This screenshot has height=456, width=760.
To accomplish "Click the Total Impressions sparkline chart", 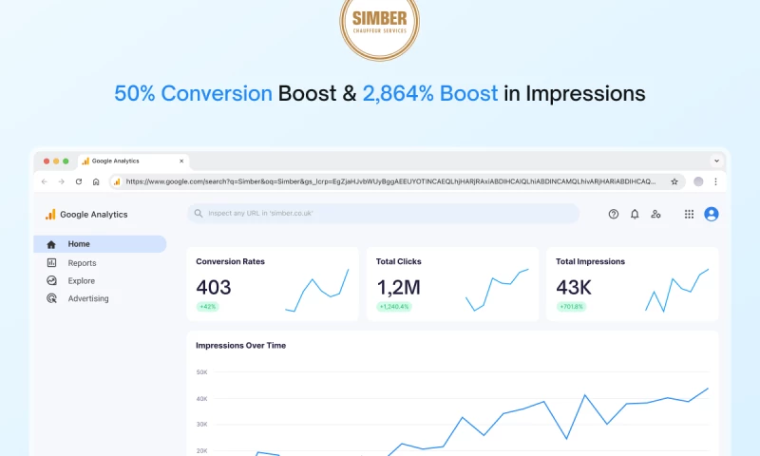I will [676, 290].
